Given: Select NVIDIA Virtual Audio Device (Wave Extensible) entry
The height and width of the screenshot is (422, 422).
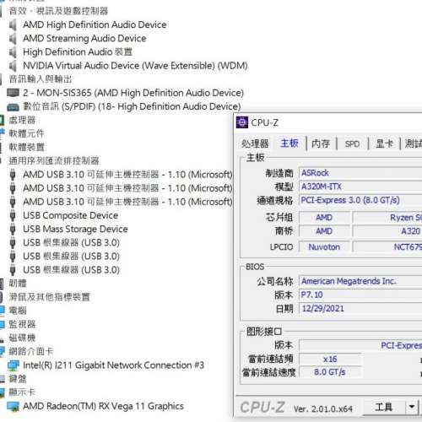Looking at the screenshot, I should pyautogui.click(x=135, y=66).
